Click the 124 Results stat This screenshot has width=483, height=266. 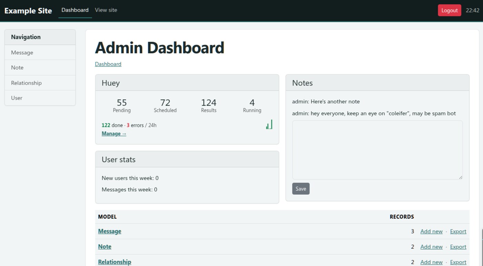209,105
